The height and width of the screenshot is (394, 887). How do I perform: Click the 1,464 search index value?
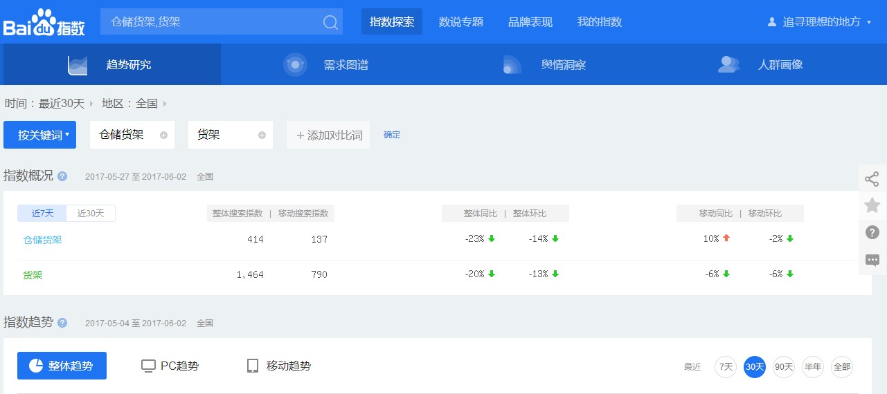250,274
